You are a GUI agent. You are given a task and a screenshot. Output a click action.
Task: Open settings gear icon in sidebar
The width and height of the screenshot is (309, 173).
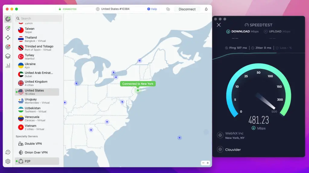tap(8, 161)
